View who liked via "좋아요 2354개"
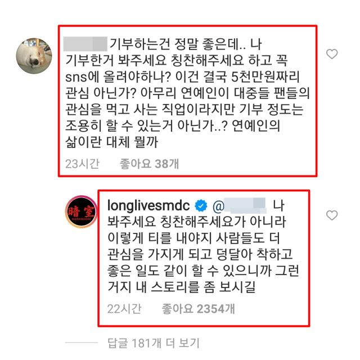Viewport: 360px width, 360px height. tap(198, 309)
